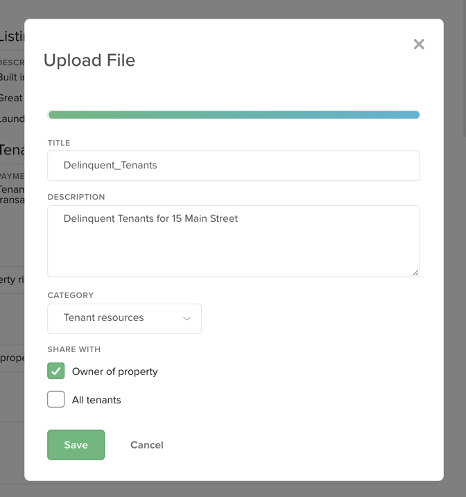This screenshot has height=497, width=466.
Task: Close the Upload File dialog
Action: pyautogui.click(x=419, y=44)
